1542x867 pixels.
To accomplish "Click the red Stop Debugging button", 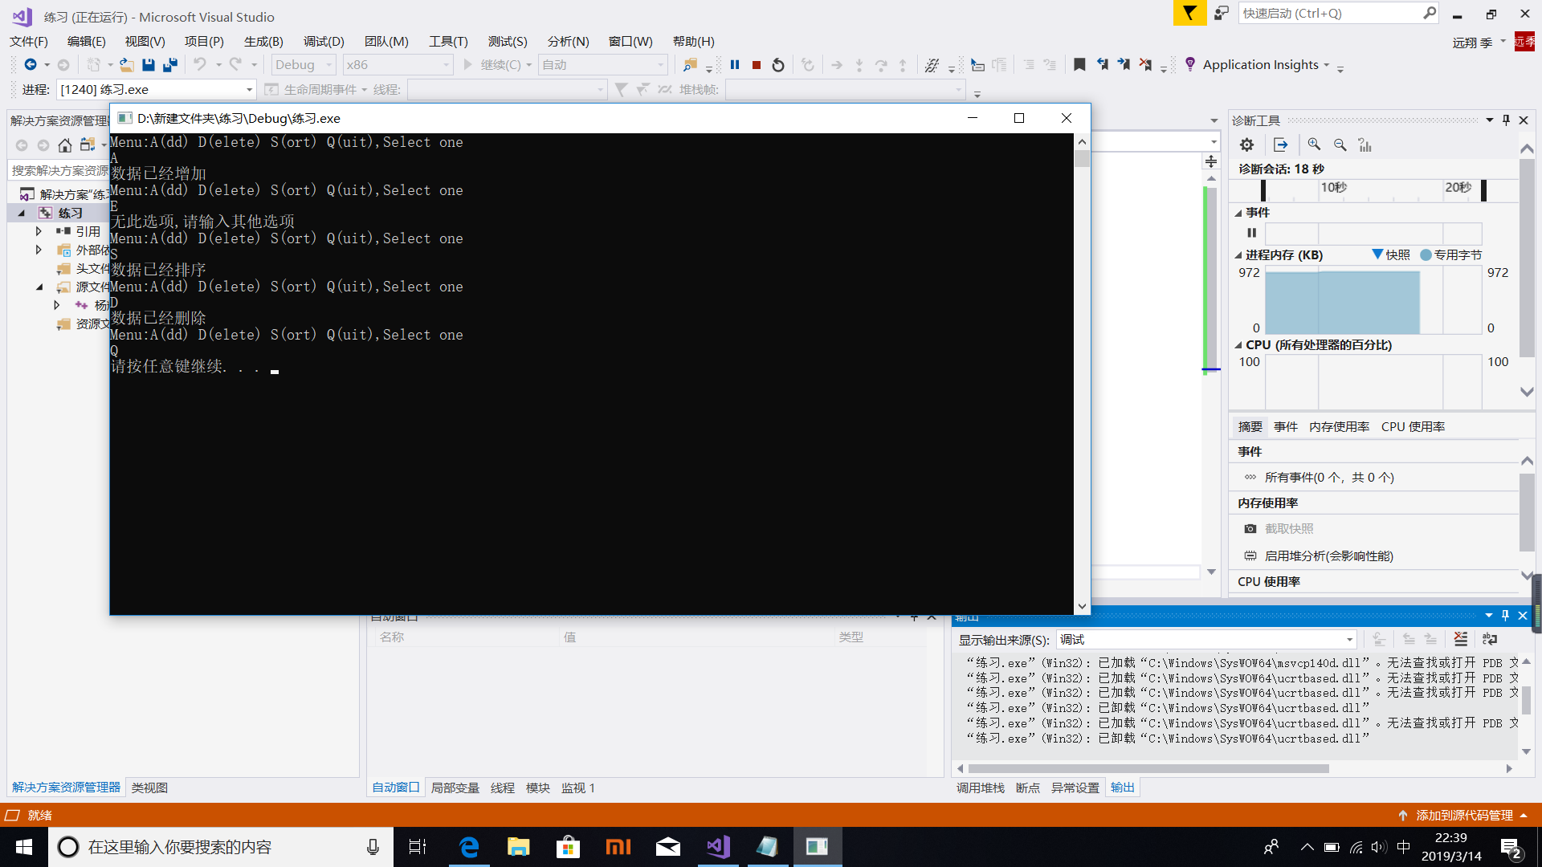I will [756, 65].
